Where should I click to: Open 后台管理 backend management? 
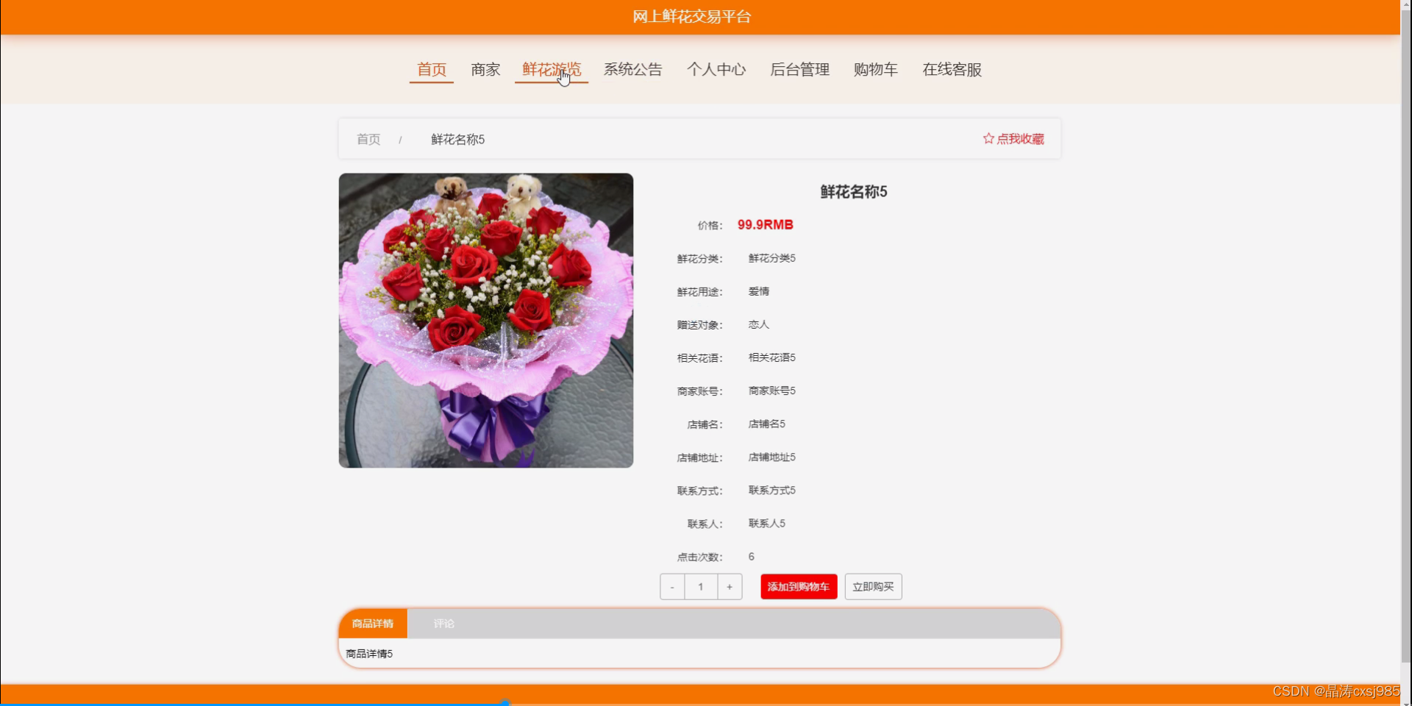click(x=799, y=70)
